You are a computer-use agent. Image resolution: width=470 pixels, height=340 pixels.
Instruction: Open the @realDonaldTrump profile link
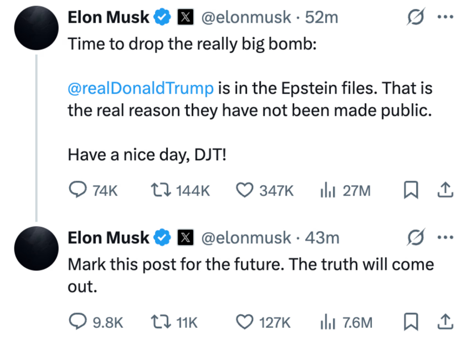click(x=140, y=88)
